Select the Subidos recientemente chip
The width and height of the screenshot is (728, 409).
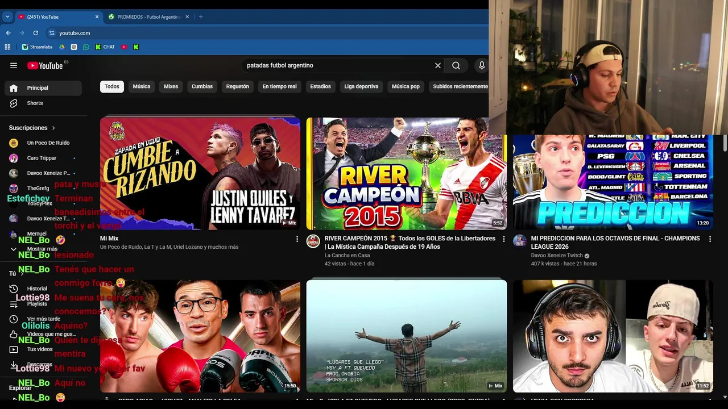point(460,86)
